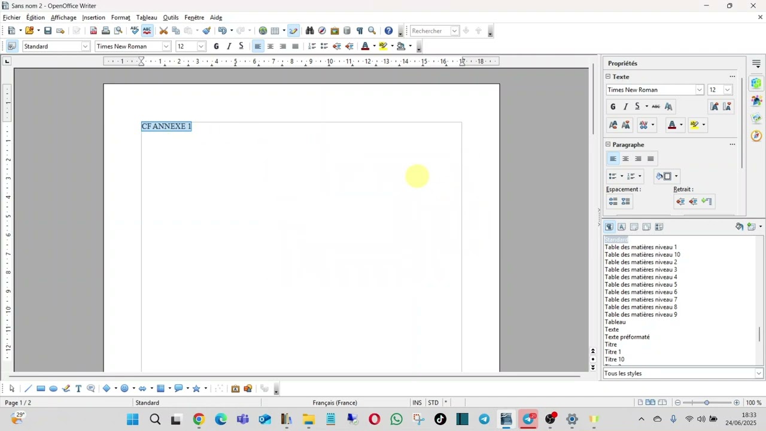766x431 pixels.
Task: Toggle strikethrough in sidebar Texte
Action: coord(656,107)
